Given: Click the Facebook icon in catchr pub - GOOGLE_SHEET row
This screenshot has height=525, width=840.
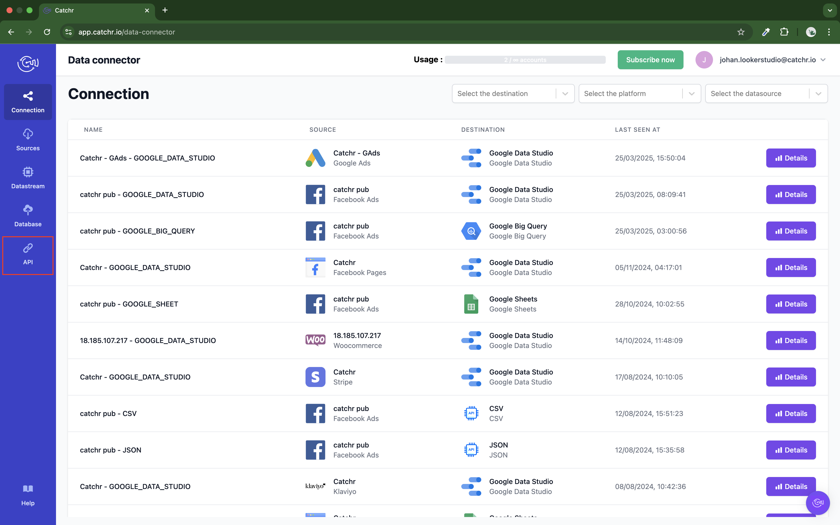Looking at the screenshot, I should pyautogui.click(x=315, y=304).
